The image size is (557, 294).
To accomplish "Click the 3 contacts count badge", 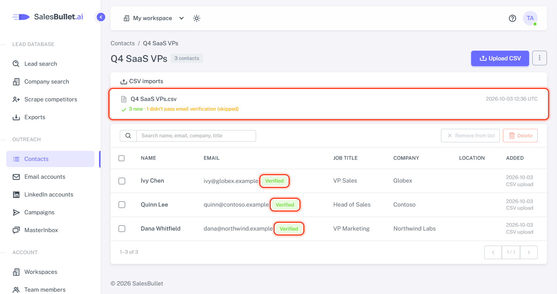I will click(x=187, y=58).
